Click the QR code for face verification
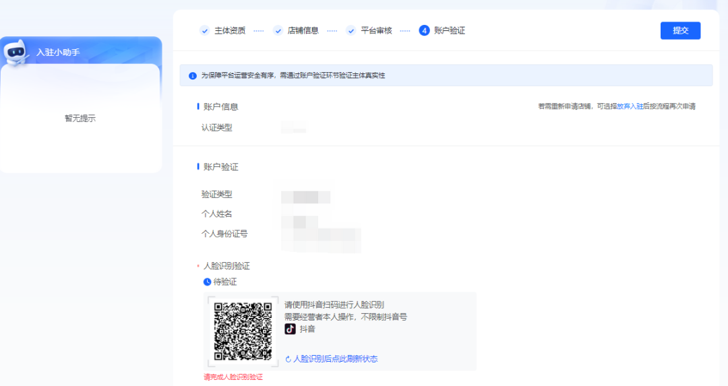Image resolution: width=728 pixels, height=386 pixels. point(243,331)
